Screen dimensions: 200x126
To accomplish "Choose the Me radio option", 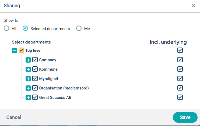I will click(x=79, y=28).
